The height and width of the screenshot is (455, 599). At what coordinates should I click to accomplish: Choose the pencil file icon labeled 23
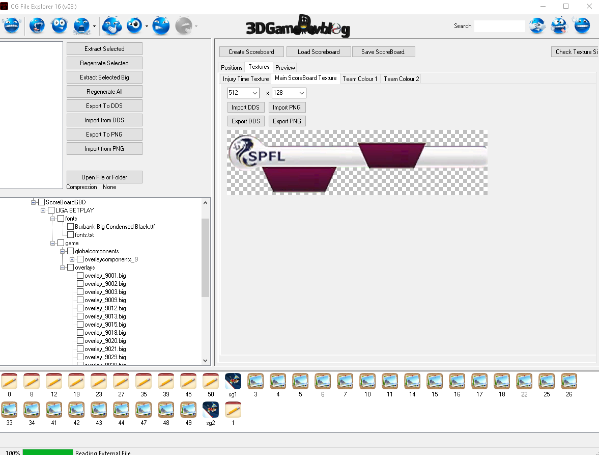99,381
